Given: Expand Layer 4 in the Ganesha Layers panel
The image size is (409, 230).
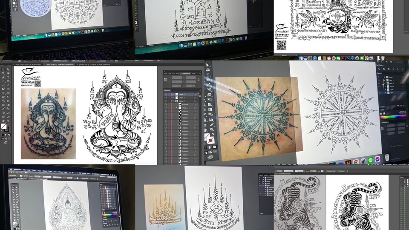Looking at the screenshot, I should pyautogui.click(x=173, y=98).
